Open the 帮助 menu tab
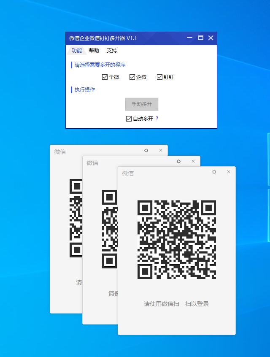270x357 pixels. 94,50
